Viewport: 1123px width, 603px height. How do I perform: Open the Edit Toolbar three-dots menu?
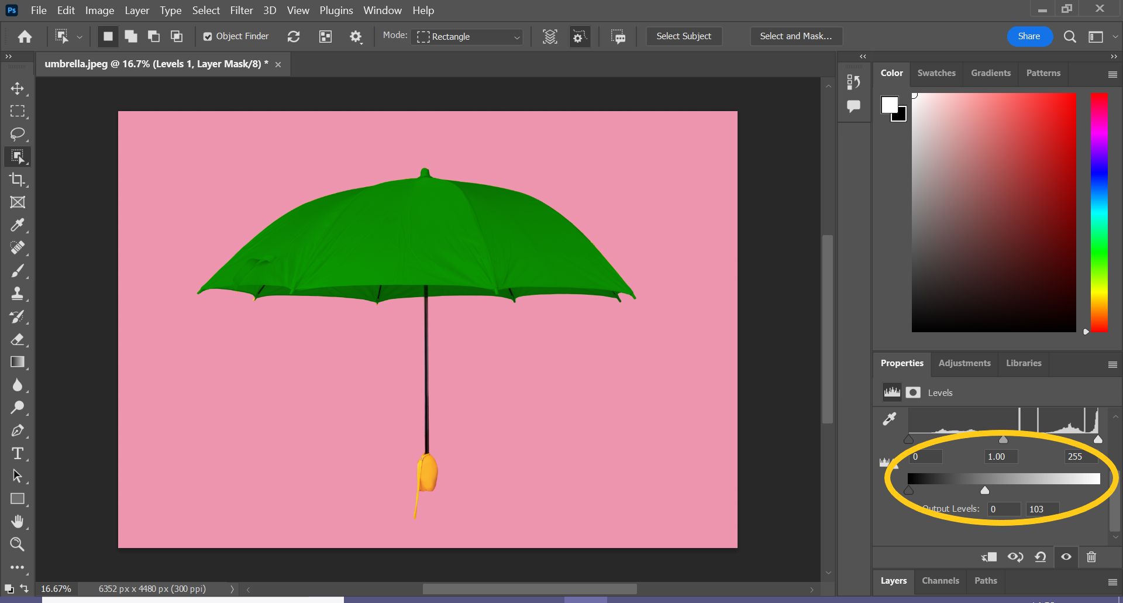18,567
